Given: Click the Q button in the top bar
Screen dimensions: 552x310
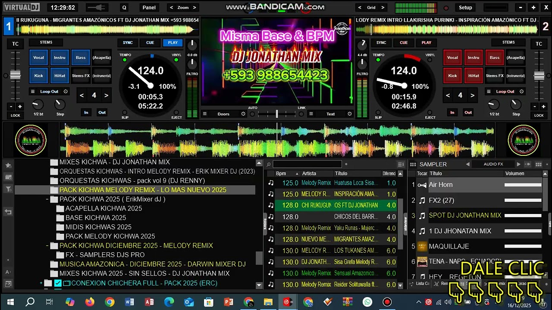Looking at the screenshot, I should click(x=125, y=7).
